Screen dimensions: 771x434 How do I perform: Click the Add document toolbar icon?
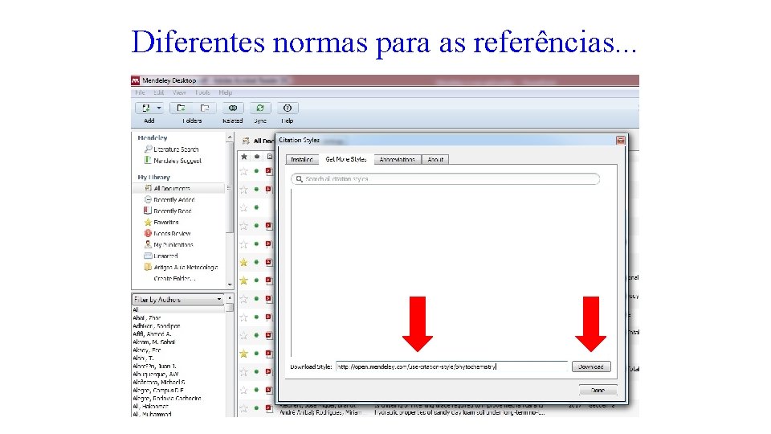coord(145,108)
